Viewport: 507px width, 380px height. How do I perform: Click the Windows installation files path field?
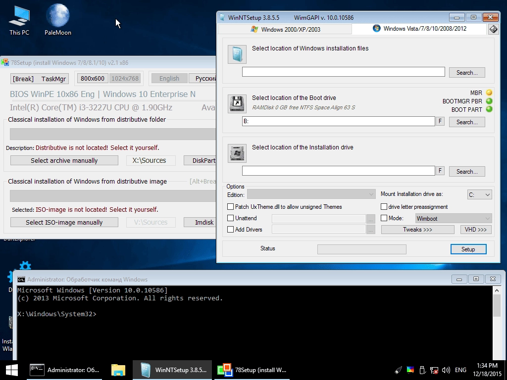[x=344, y=72]
